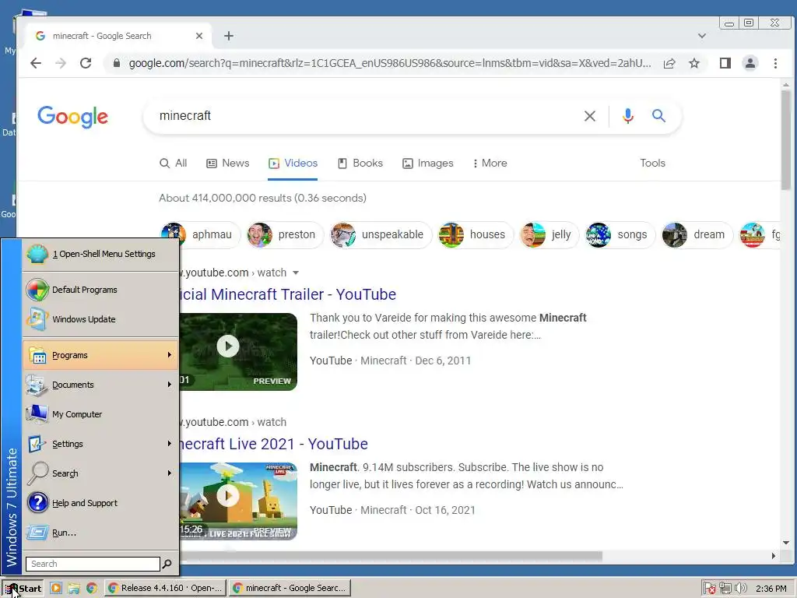Image resolution: width=797 pixels, height=598 pixels.
Task: Switch to minecraft Google Search taskbar window
Action: [x=290, y=589]
